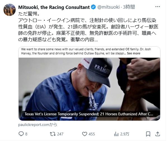Expand the preview with See more
Screen dimensions: 167x141
click(x=133, y=53)
